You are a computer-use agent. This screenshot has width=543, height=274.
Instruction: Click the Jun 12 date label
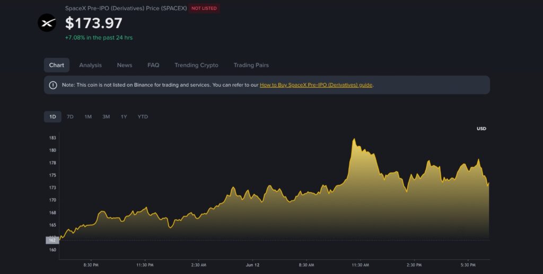point(252,265)
